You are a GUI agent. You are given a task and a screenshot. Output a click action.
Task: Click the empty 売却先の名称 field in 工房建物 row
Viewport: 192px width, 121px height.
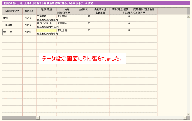click(144, 23)
